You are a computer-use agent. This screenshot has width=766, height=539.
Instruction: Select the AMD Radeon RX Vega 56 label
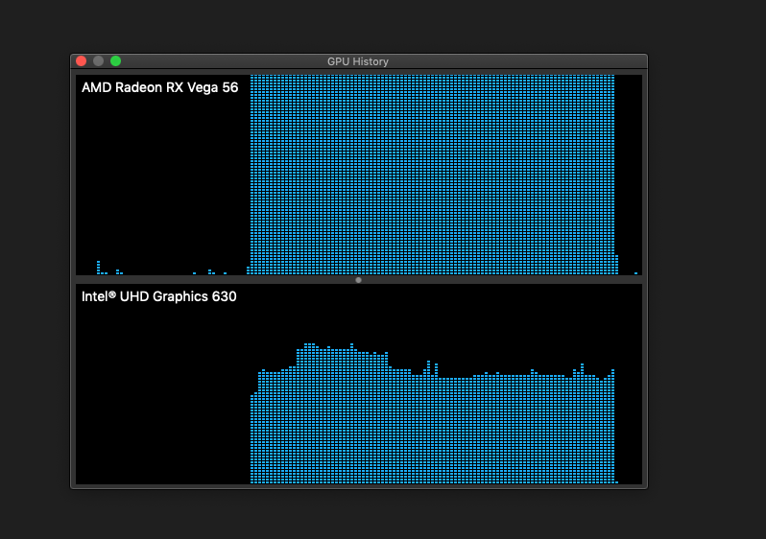point(159,87)
